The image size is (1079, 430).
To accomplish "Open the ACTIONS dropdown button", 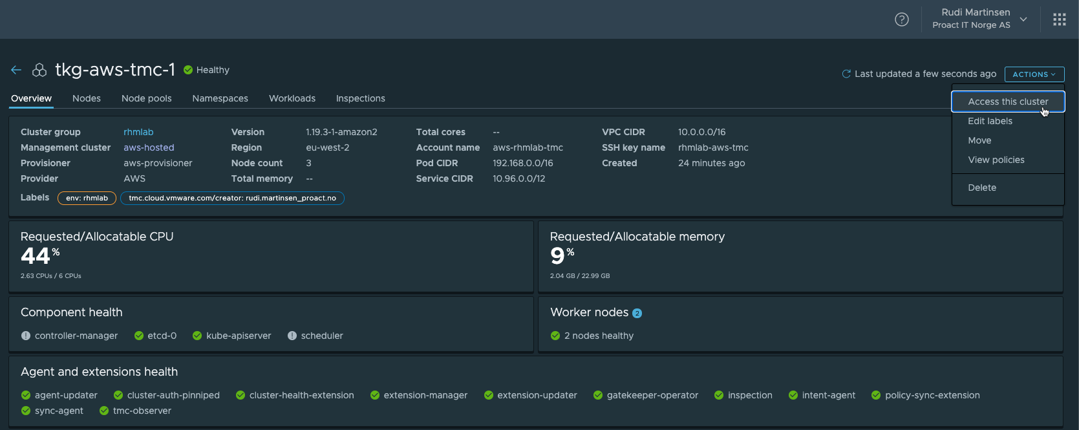I will coord(1034,74).
